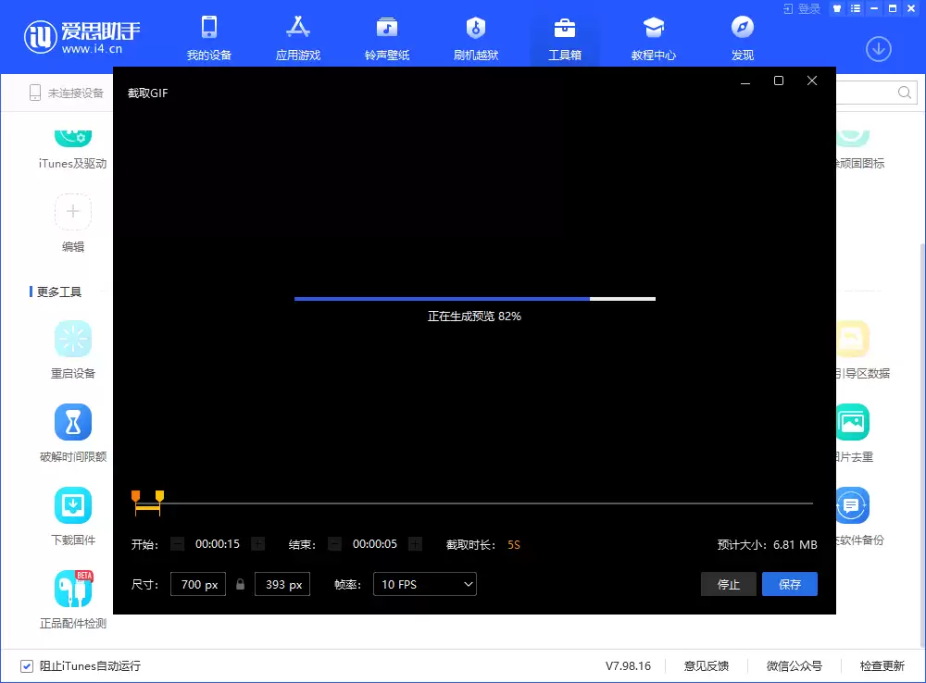The image size is (926, 683).
Task: Click the 爱思助手 i4 logo
Action: pos(82,37)
